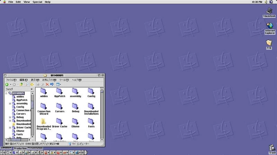This screenshot has width=277, height=155.
Task: Click the speaker volume icon in menu bar
Action: click(266, 2)
